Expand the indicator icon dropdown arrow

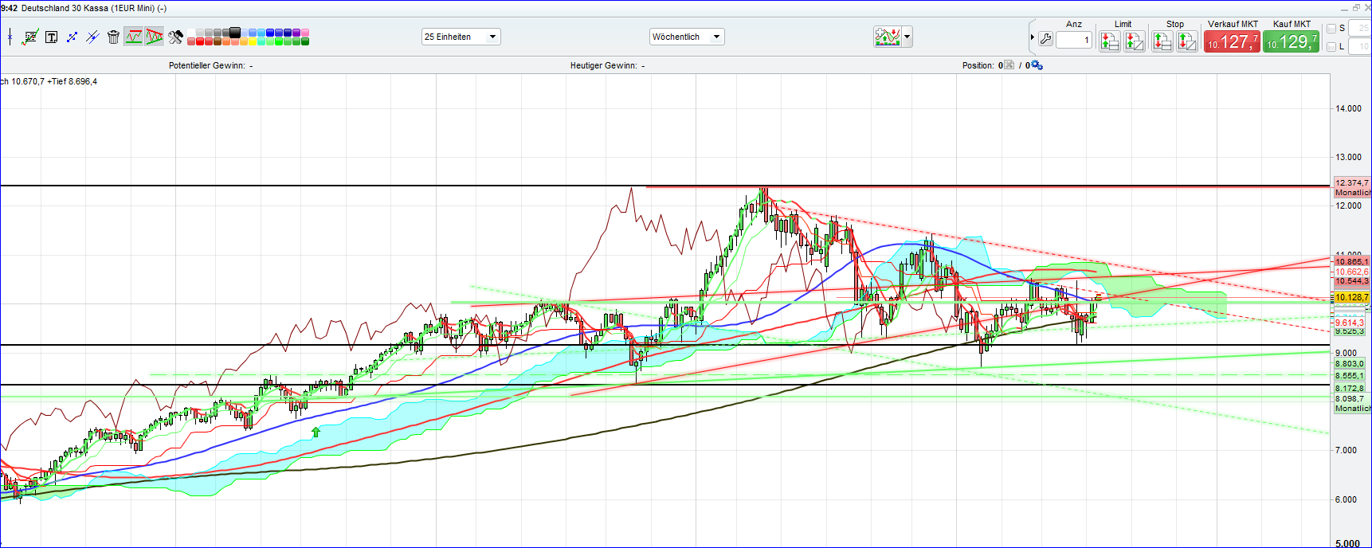click(x=907, y=37)
